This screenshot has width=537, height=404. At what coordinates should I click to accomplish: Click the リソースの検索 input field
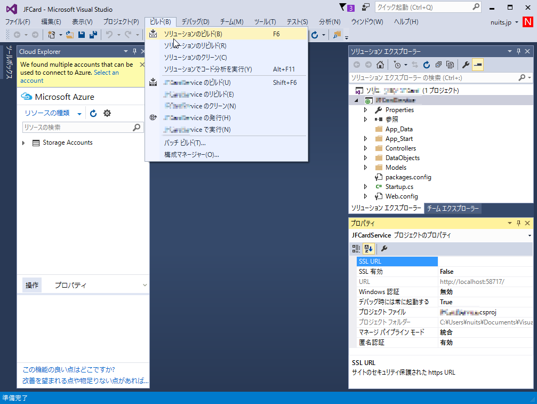point(77,128)
